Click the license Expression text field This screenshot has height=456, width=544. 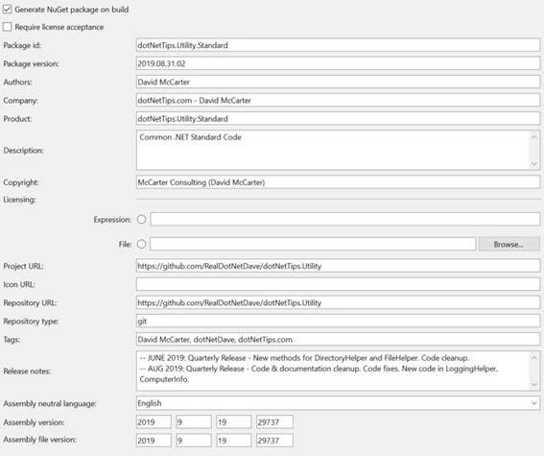(344, 219)
